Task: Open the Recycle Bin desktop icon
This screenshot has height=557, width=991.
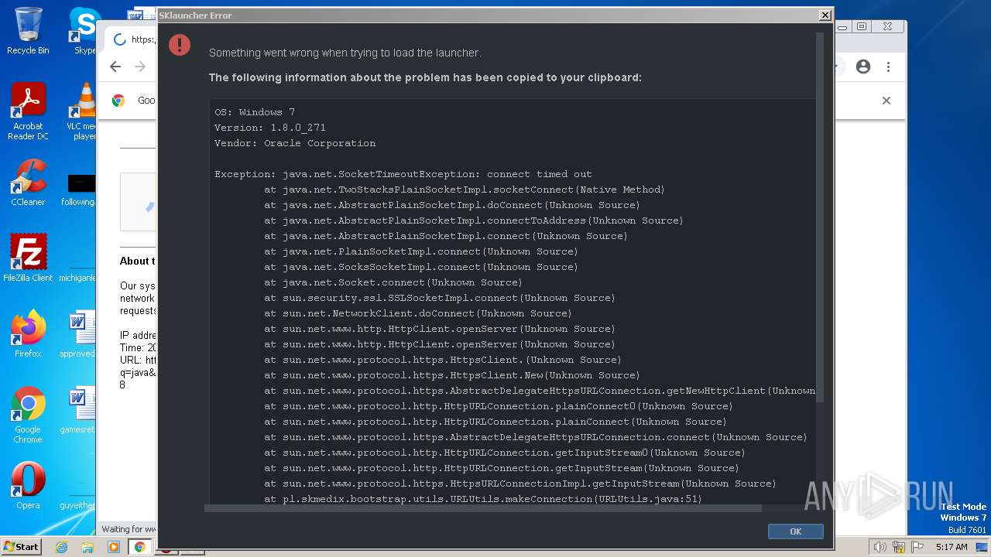Action: pos(28,31)
